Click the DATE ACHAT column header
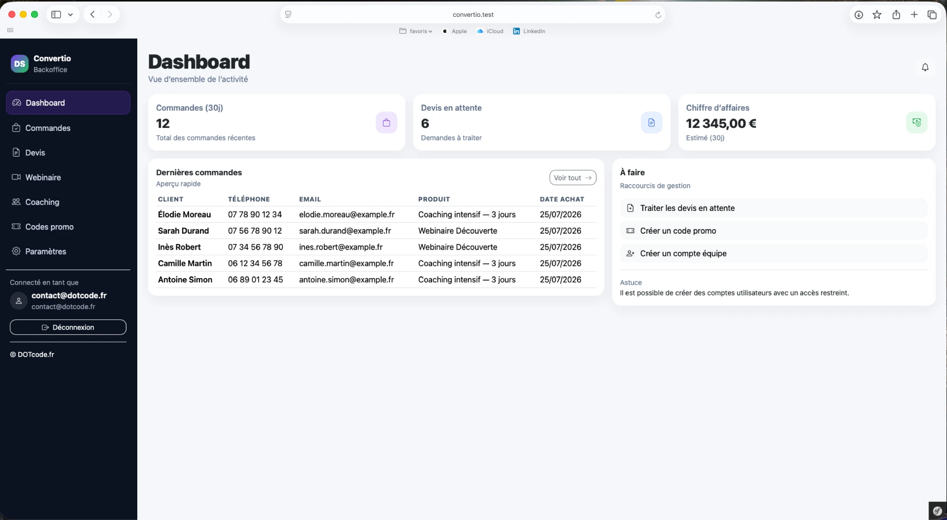Viewport: 947px width, 520px height. [x=562, y=199]
